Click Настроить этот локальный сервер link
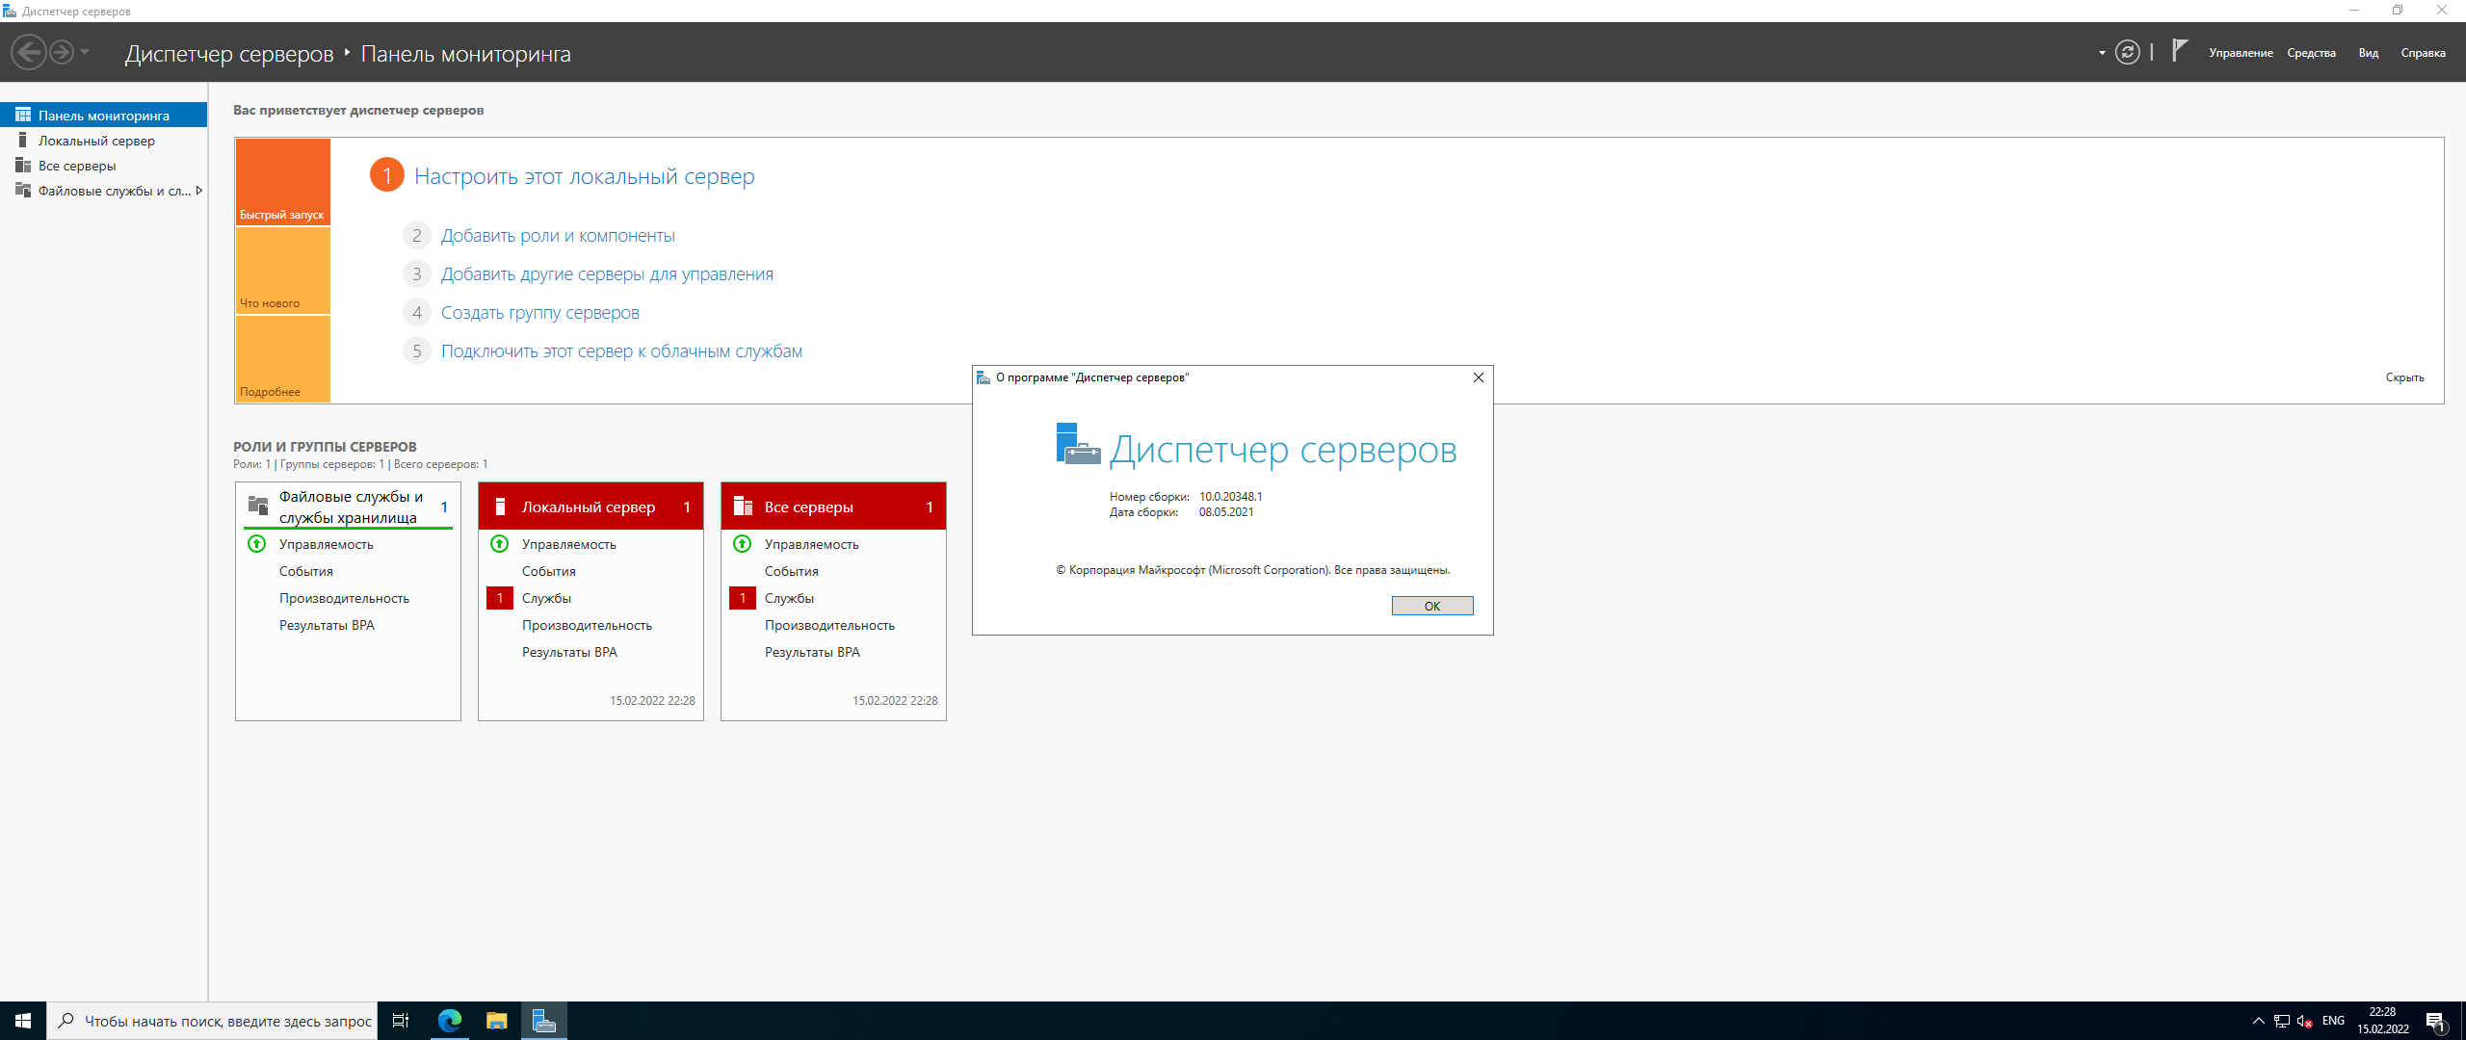This screenshot has width=2466, height=1040. pos(584,176)
